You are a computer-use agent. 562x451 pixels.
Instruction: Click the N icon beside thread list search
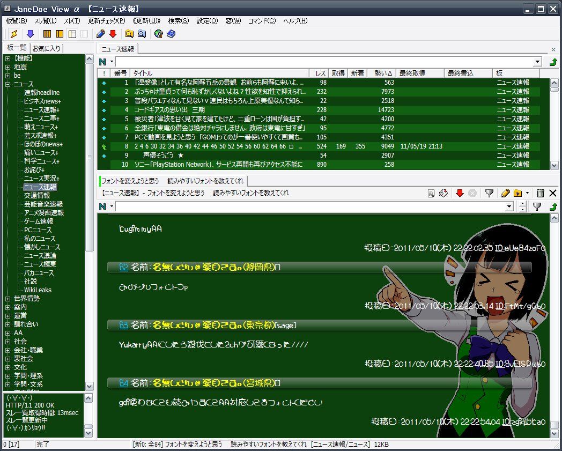pos(102,62)
